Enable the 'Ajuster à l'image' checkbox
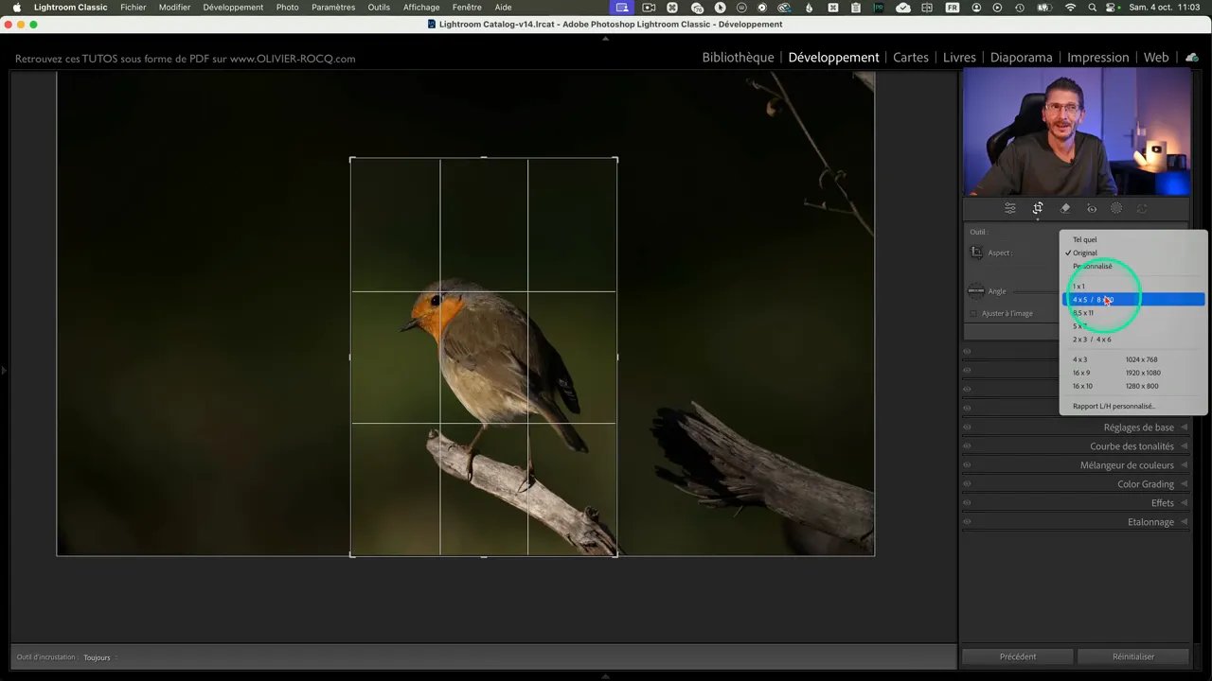The height and width of the screenshot is (681, 1212). point(973,313)
